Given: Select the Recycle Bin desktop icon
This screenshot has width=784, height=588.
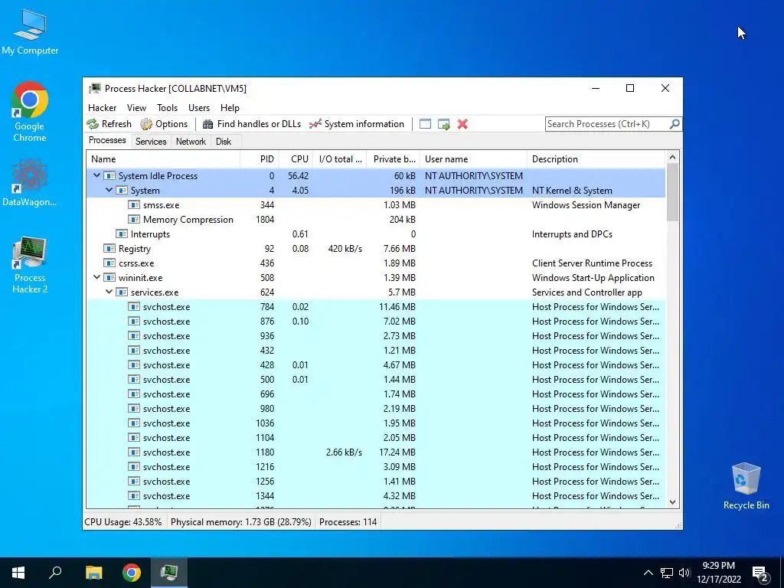Looking at the screenshot, I should click(746, 486).
